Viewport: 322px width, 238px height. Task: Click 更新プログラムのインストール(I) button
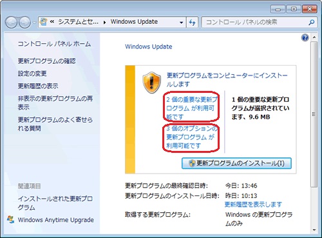click(236, 163)
